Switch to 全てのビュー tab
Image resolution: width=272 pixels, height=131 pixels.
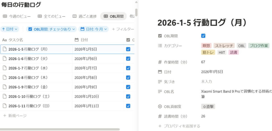52,16
